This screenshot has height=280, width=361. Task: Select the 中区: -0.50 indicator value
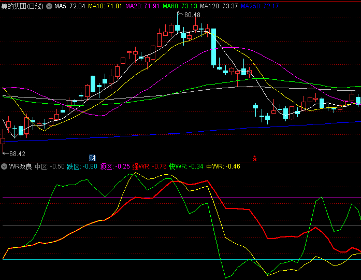click(50, 166)
